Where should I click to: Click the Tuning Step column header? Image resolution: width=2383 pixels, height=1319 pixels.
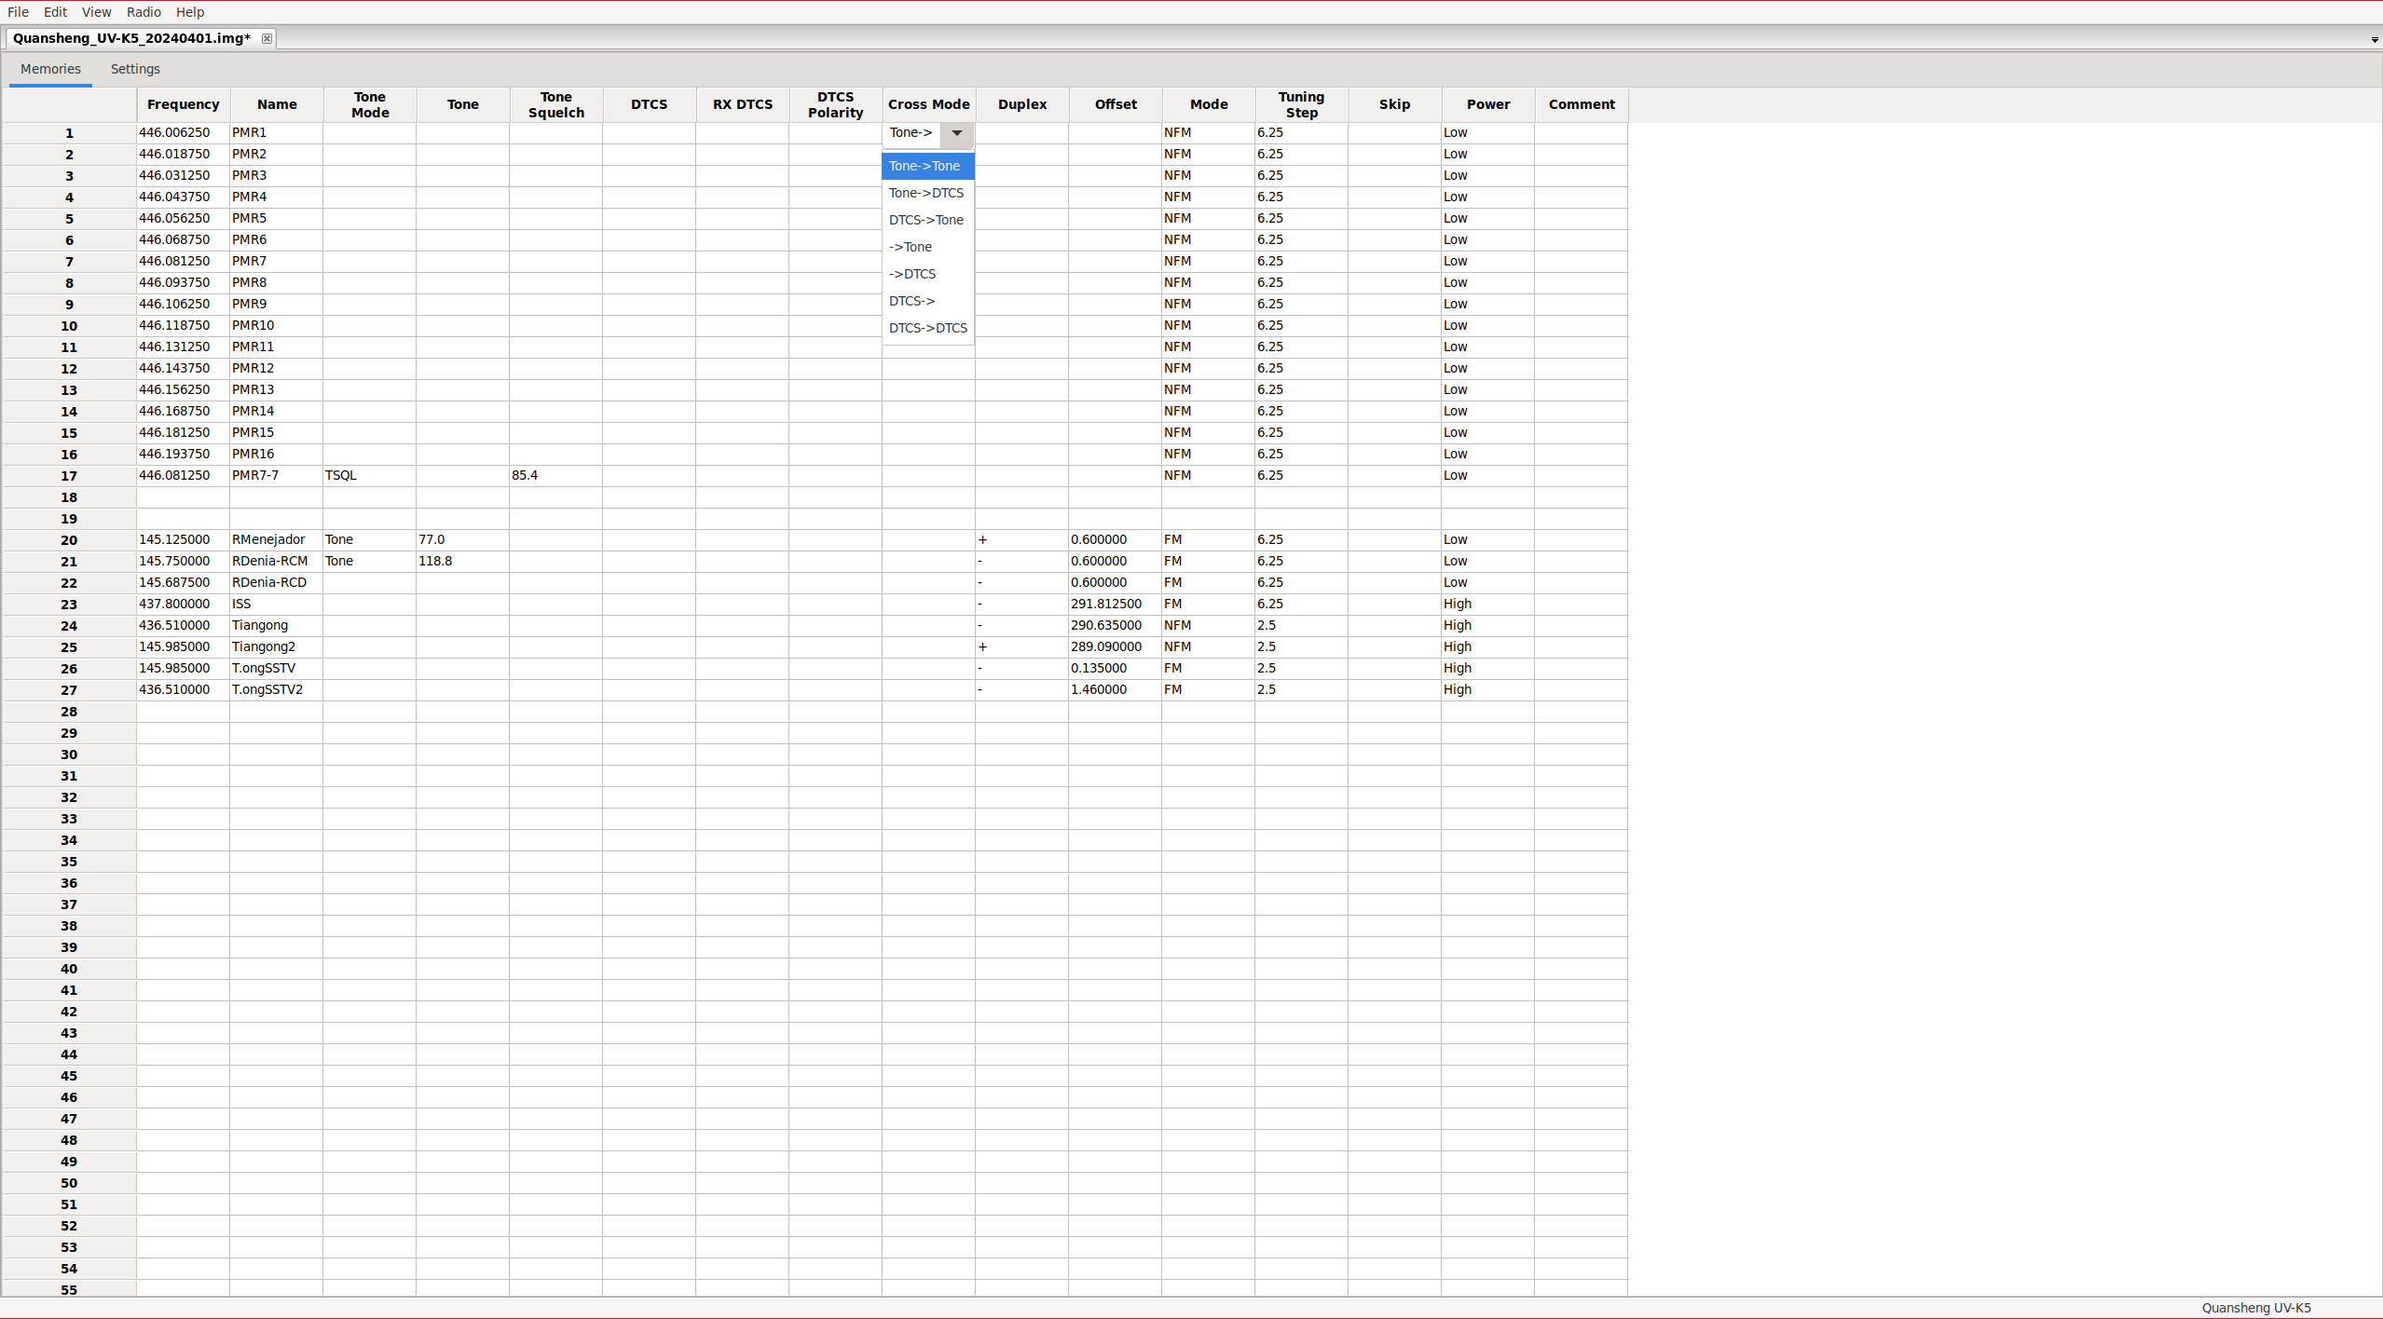click(x=1301, y=104)
